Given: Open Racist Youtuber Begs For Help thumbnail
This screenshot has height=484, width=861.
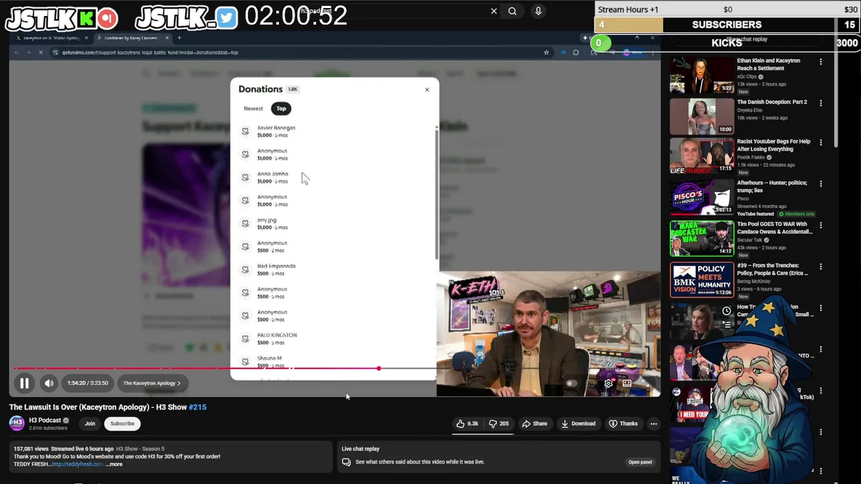Looking at the screenshot, I should (702, 157).
